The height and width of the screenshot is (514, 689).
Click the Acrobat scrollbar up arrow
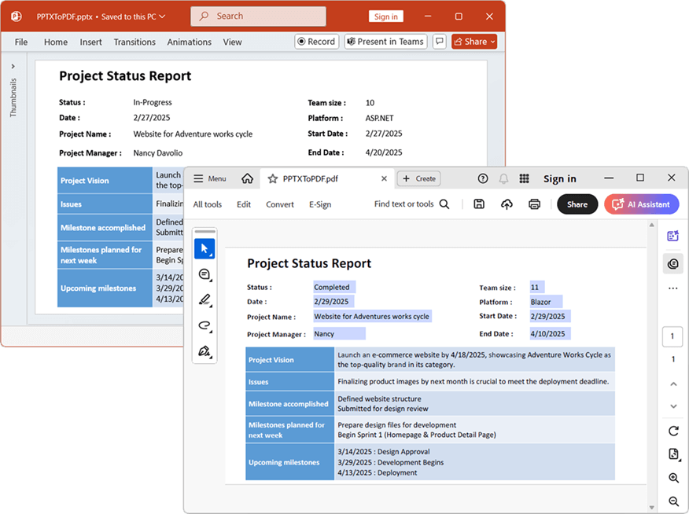pos(652,226)
